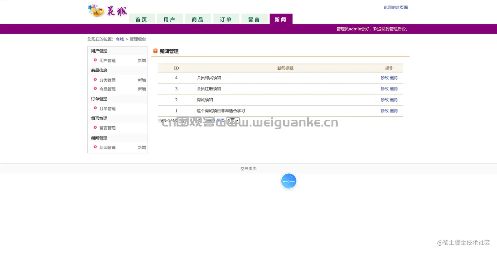Screen dimensions: 497x253
Task: Open 留言管理 link beside its pink bullet
Action: tap(107, 128)
